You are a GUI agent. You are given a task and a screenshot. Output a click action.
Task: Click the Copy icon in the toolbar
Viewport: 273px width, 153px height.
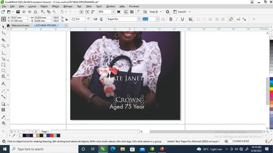(x=49, y=12)
